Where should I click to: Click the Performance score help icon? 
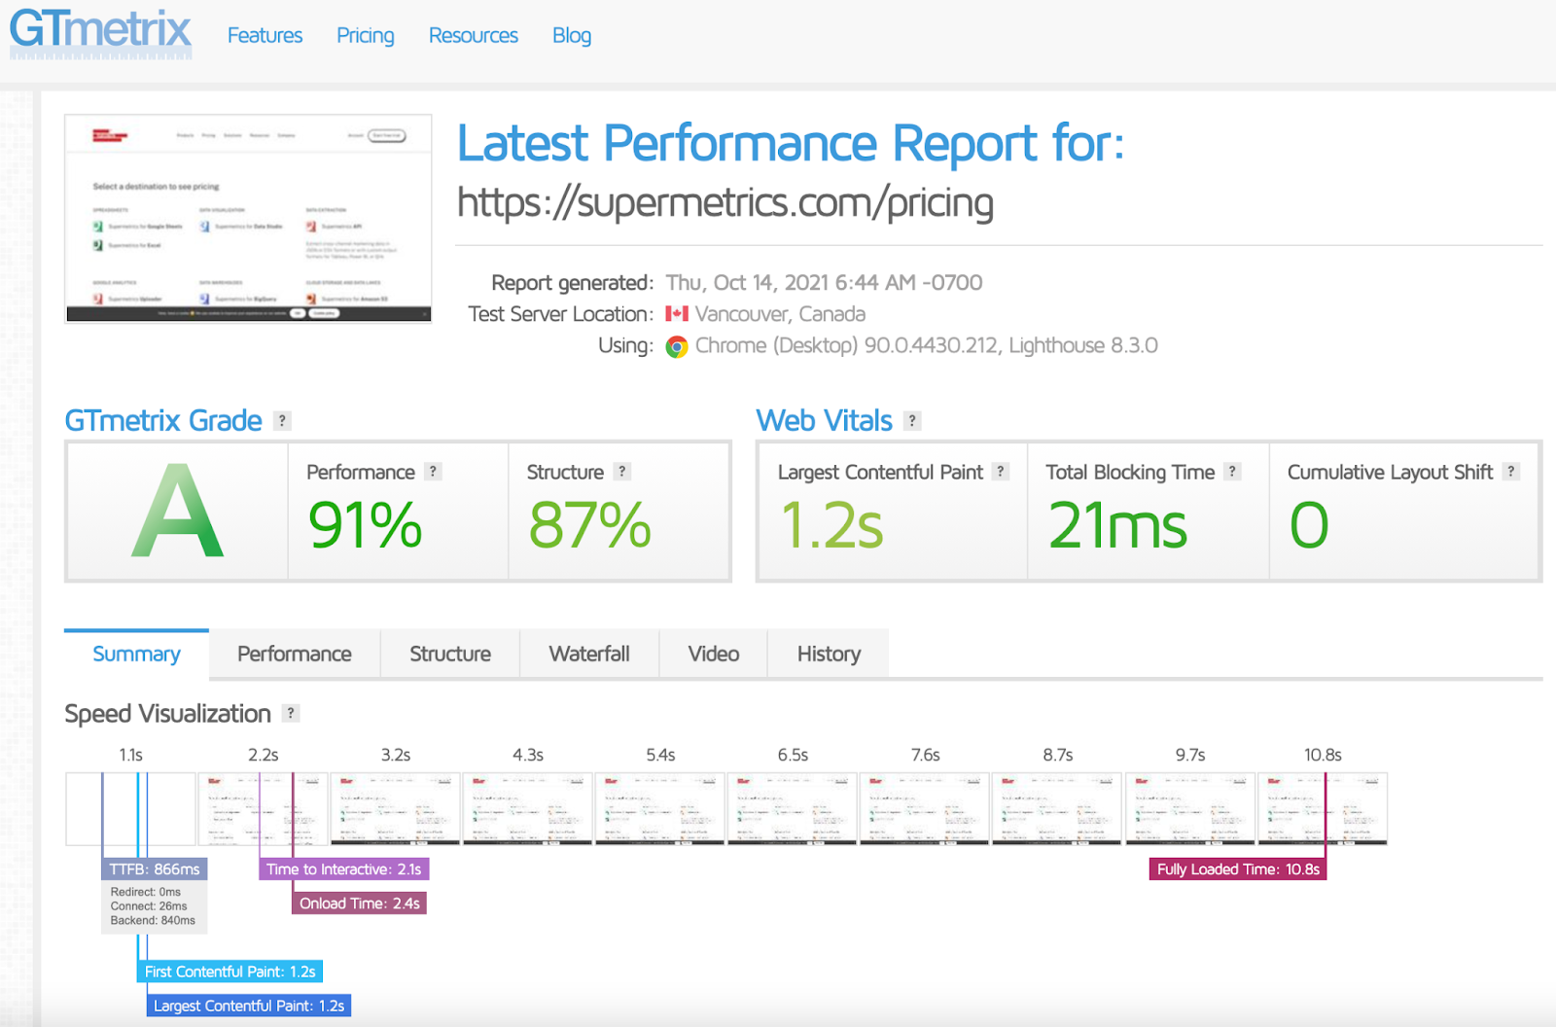coord(434,471)
